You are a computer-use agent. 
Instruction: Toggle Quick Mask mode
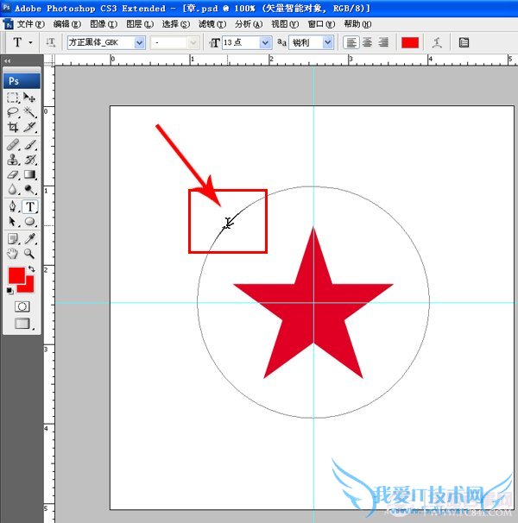[x=22, y=306]
